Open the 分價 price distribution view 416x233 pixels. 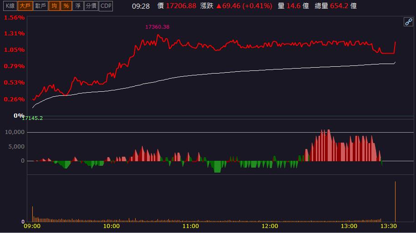[x=91, y=6]
